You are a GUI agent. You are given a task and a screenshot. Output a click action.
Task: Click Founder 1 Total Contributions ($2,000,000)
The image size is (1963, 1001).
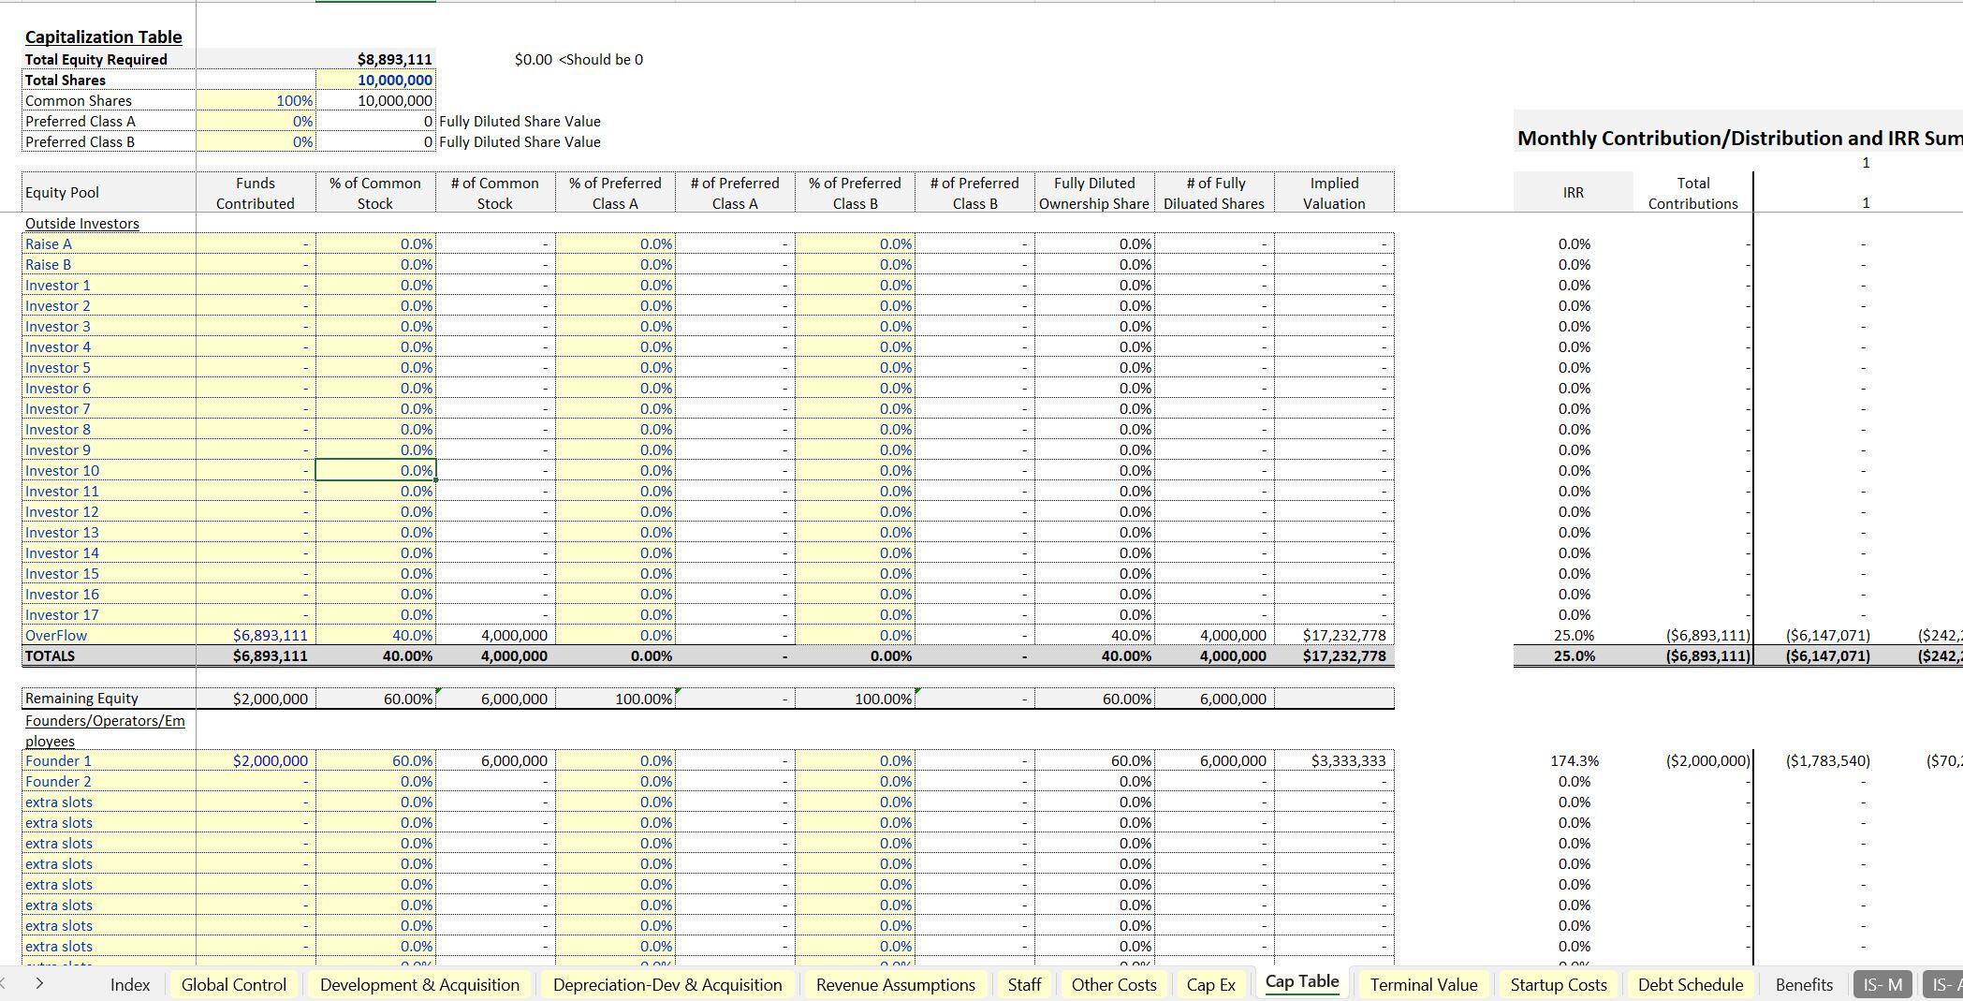[x=1693, y=760]
